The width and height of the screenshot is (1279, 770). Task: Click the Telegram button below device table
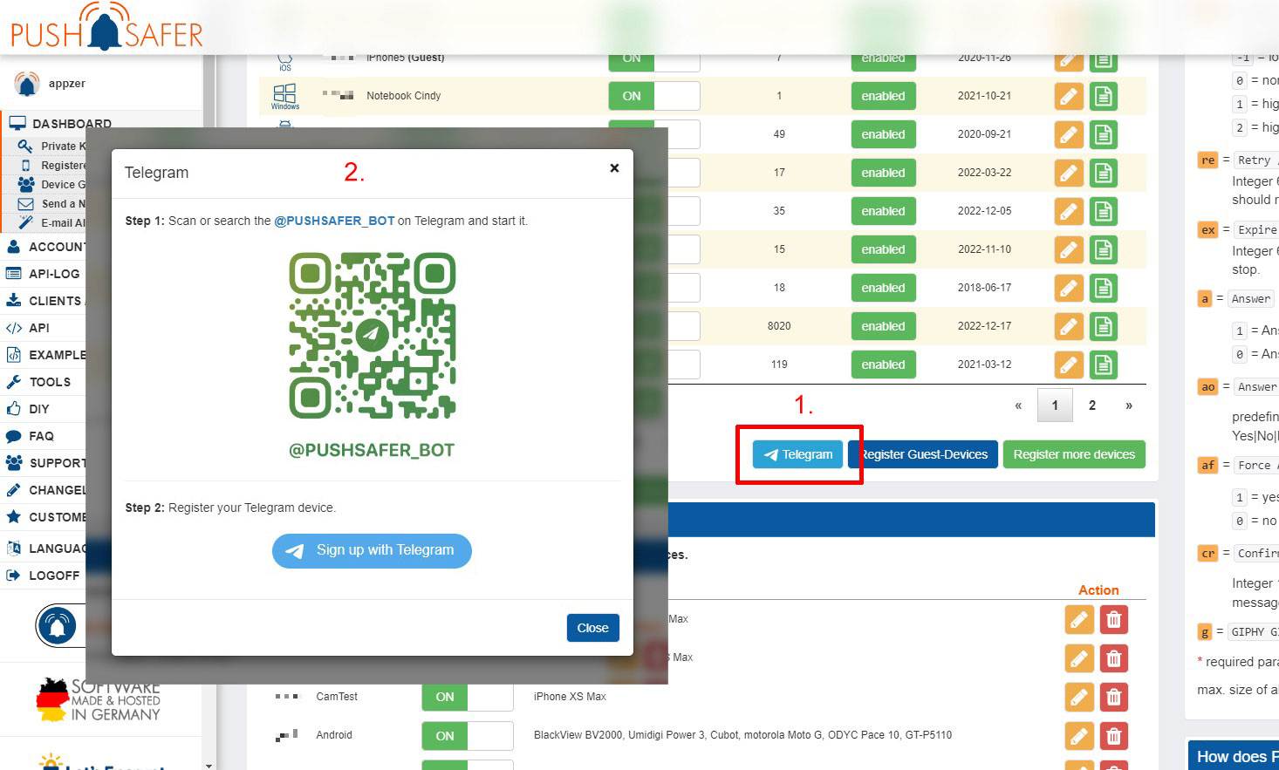798,454
